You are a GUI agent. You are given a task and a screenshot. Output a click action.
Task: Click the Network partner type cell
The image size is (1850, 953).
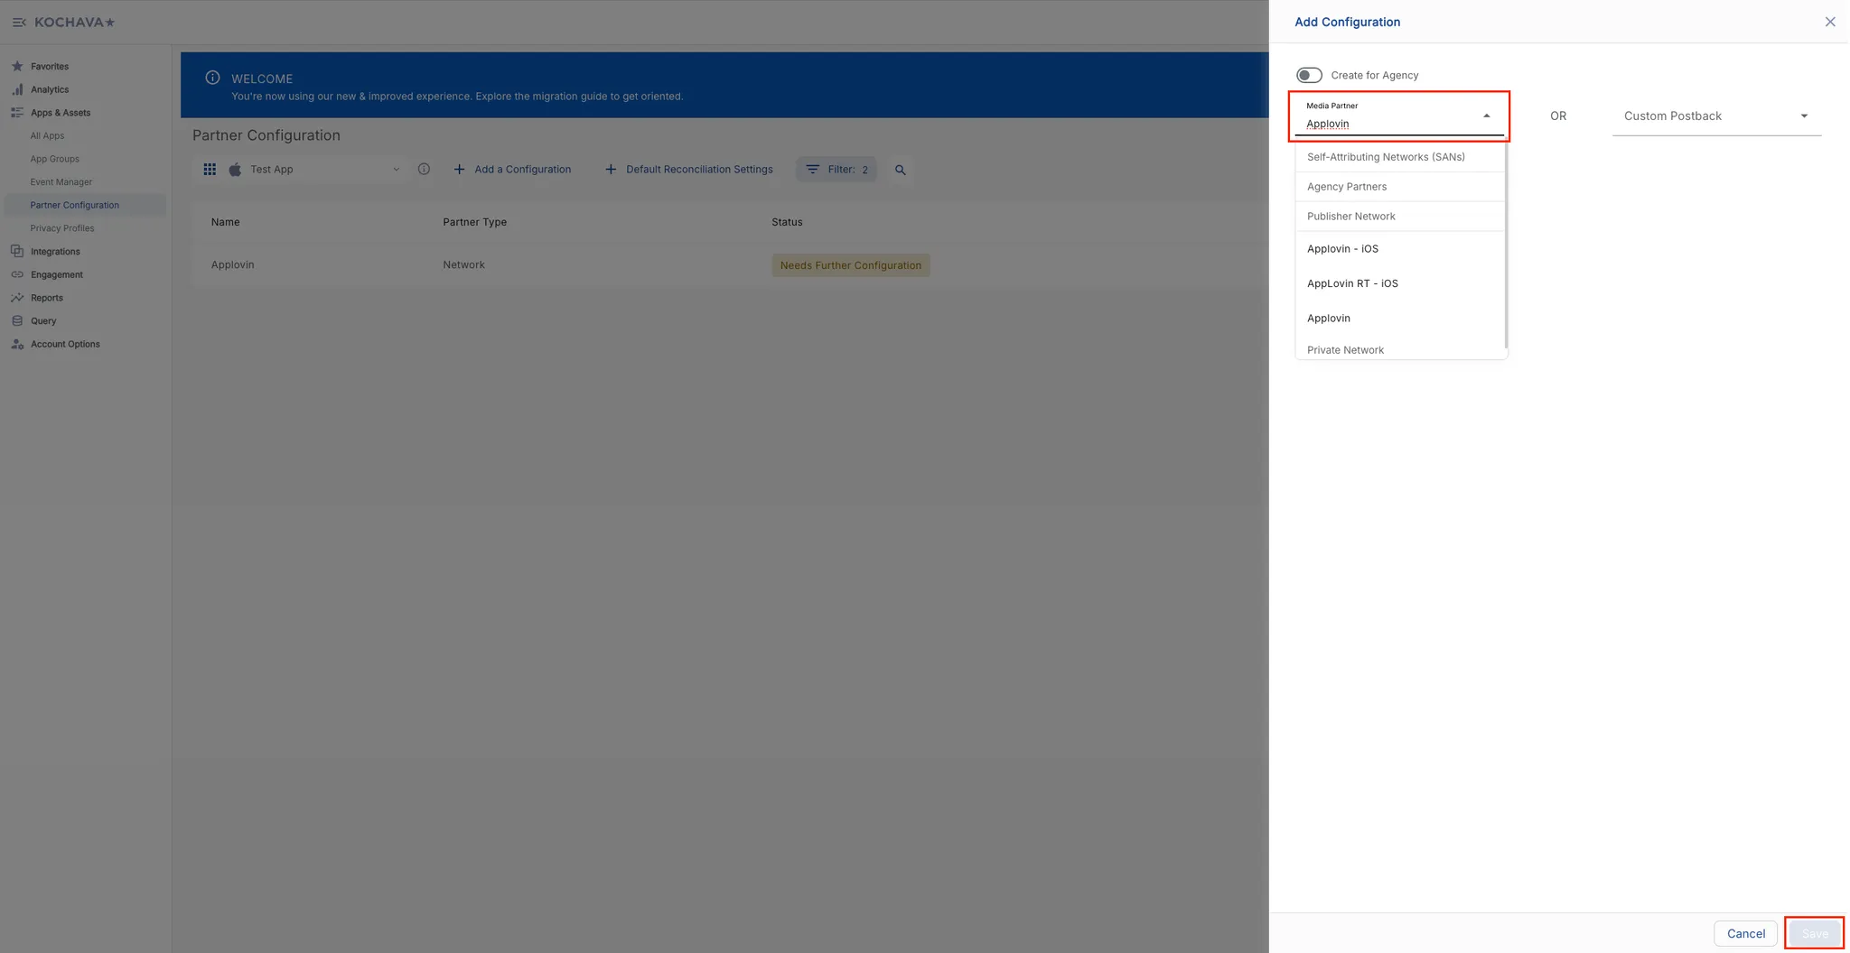[463, 264]
